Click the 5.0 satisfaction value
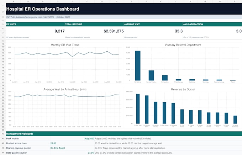242x155 pixels. click(x=239, y=31)
